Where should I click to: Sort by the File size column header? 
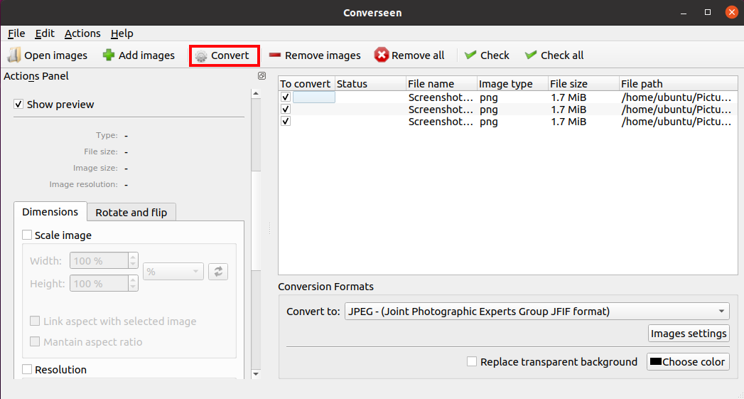tap(583, 84)
